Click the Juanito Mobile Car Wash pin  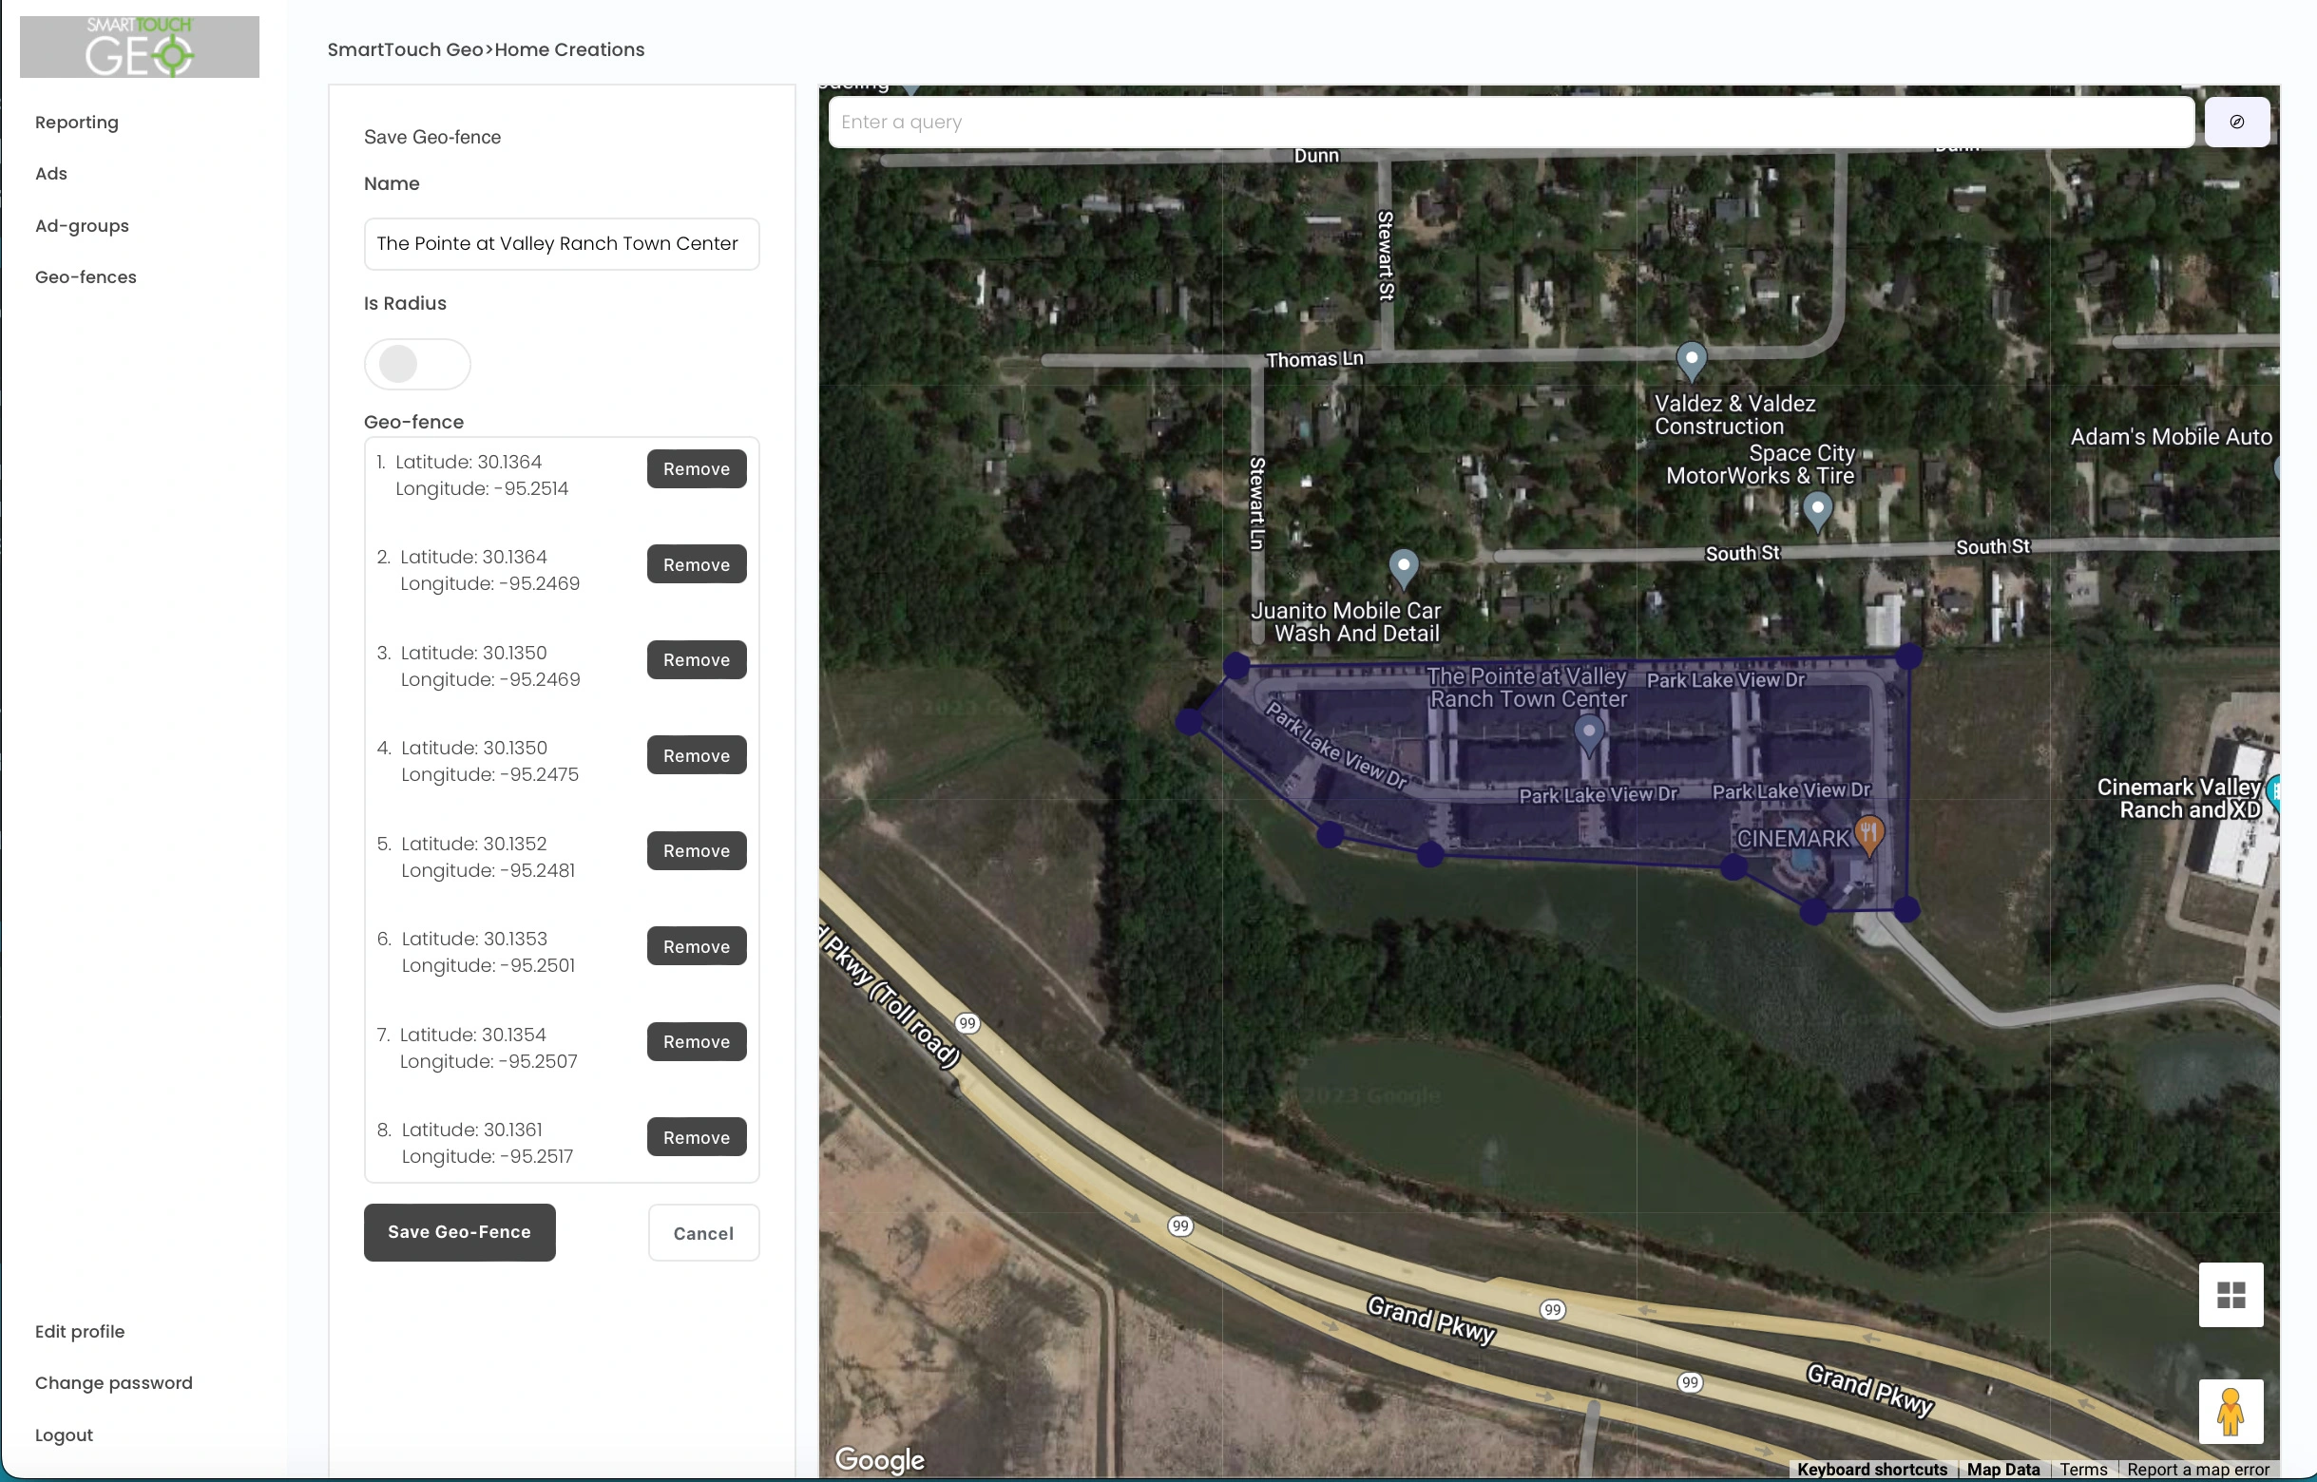1404,566
